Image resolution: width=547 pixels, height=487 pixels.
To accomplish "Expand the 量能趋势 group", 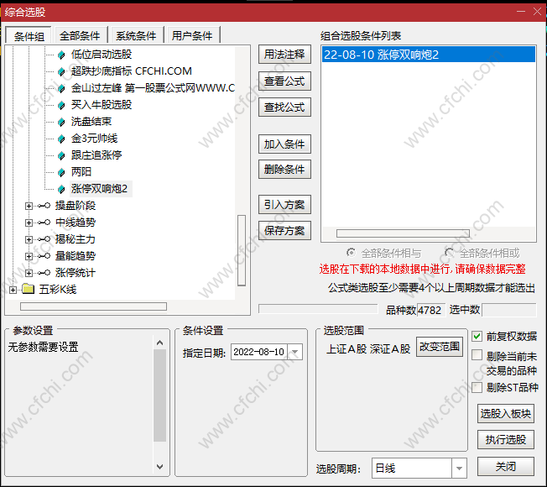I will point(29,256).
